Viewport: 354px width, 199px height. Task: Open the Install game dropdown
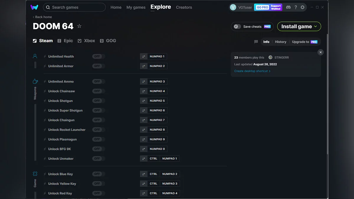pos(299,27)
